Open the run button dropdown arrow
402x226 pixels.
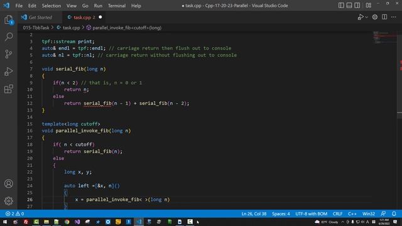click(x=366, y=17)
